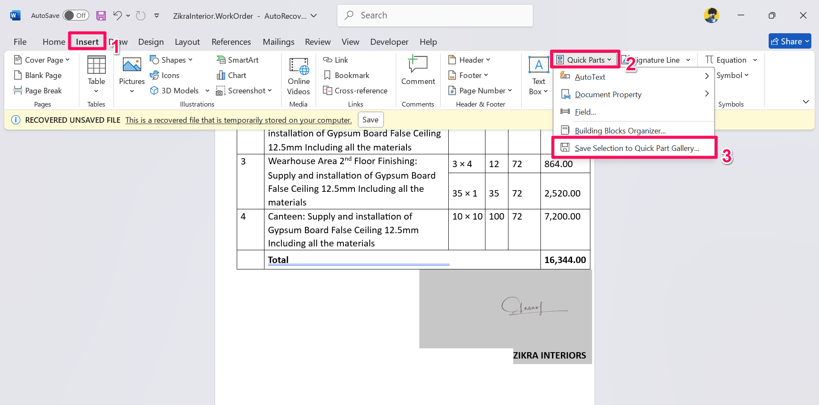Image resolution: width=819 pixels, height=405 pixels.
Task: Open Customize Quick Access Toolbar arrow
Action: pos(157,16)
